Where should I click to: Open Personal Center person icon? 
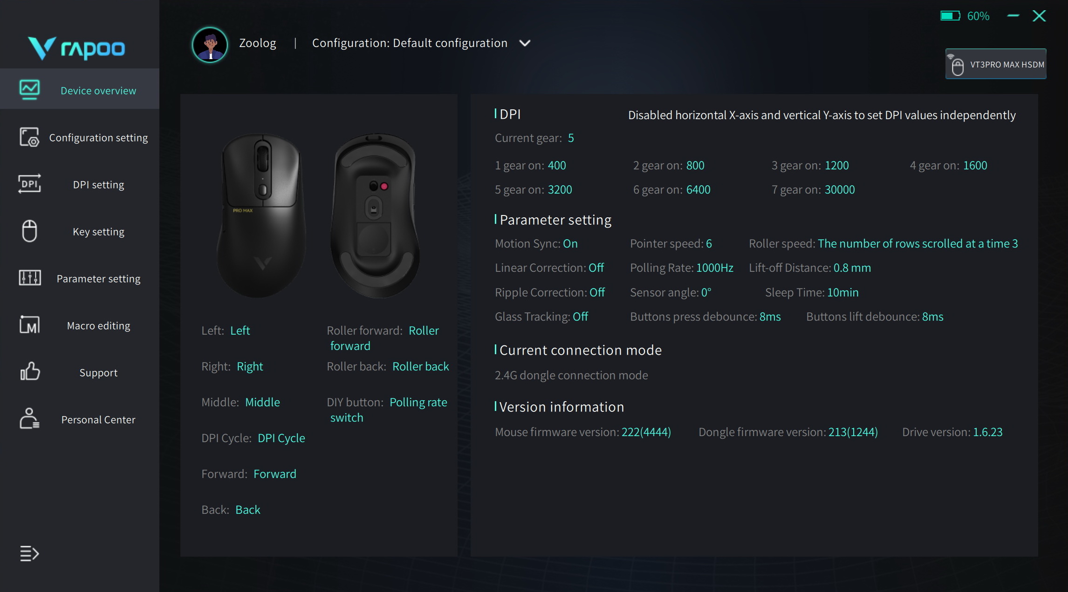[29, 419]
